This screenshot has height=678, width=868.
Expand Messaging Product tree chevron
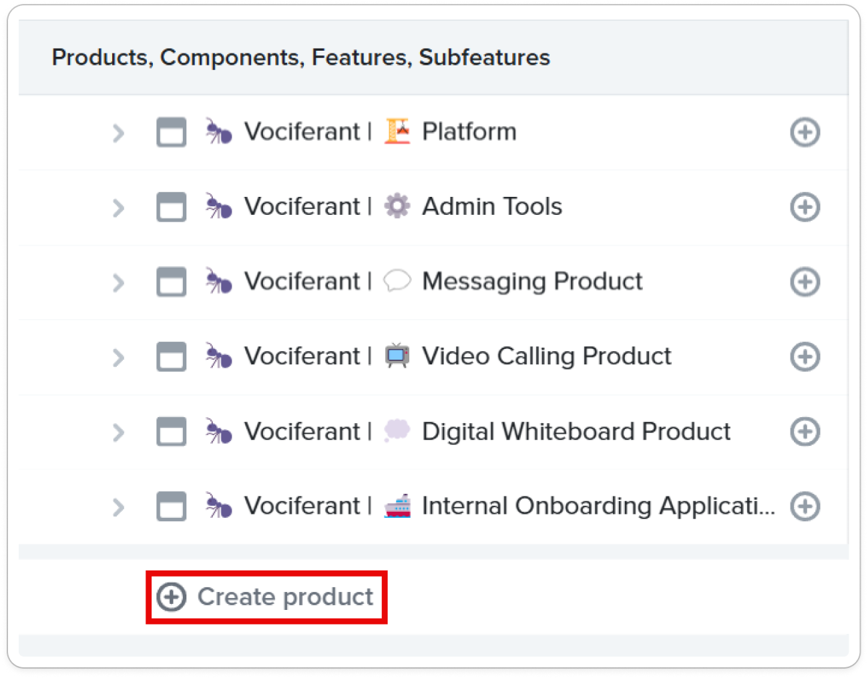pyautogui.click(x=118, y=282)
